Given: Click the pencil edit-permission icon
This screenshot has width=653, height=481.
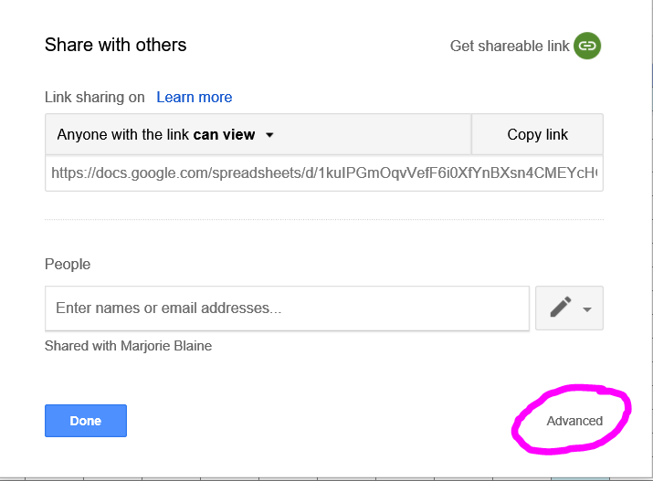Looking at the screenshot, I should [561, 308].
